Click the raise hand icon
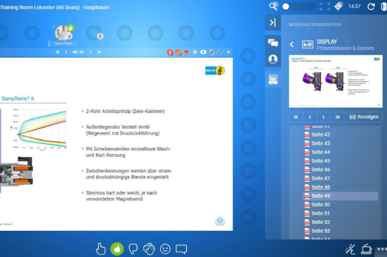Viewport: 387px width, 257px height. 101,249
